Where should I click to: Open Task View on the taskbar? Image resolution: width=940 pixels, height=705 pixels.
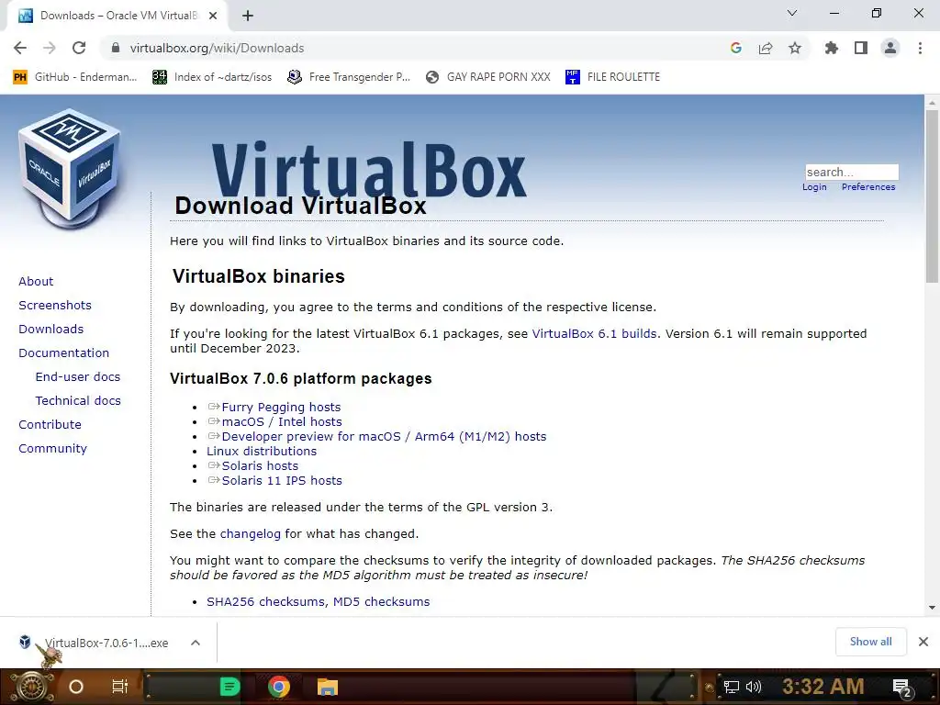tap(120, 687)
